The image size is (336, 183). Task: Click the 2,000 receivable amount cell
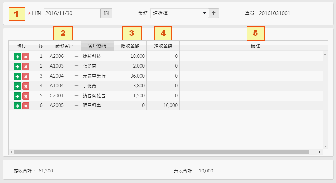130,66
